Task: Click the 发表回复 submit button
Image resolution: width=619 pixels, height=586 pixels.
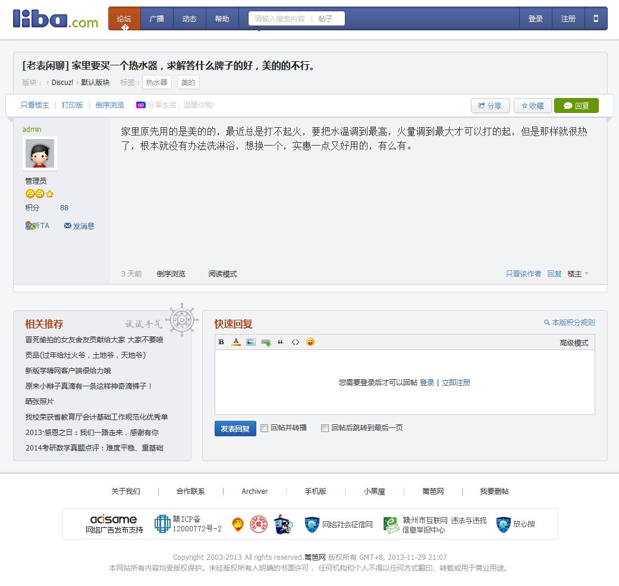Action: click(x=235, y=429)
